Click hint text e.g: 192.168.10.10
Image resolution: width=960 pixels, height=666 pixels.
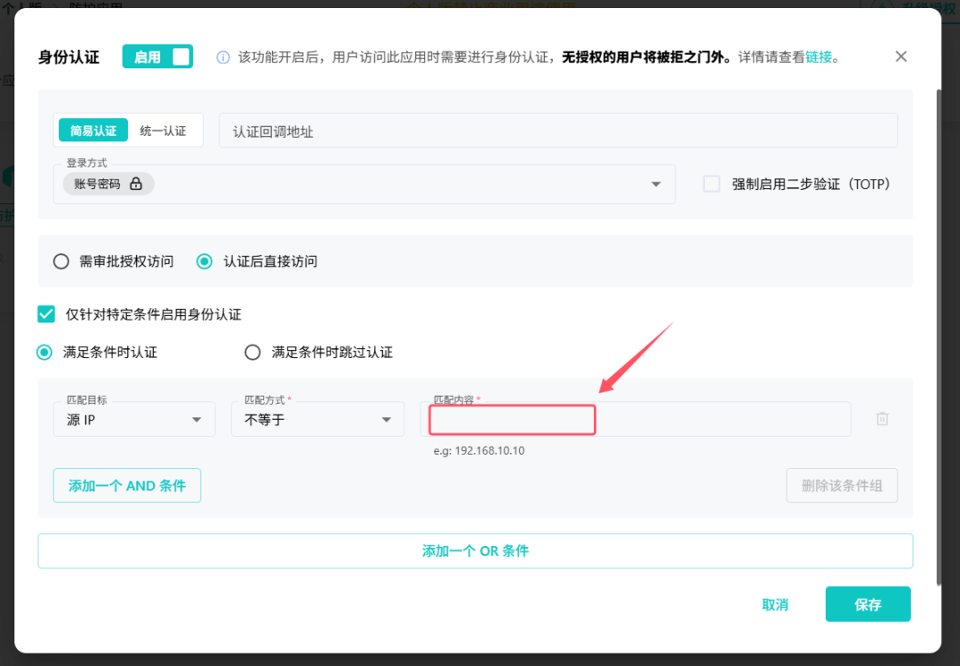[x=479, y=451]
